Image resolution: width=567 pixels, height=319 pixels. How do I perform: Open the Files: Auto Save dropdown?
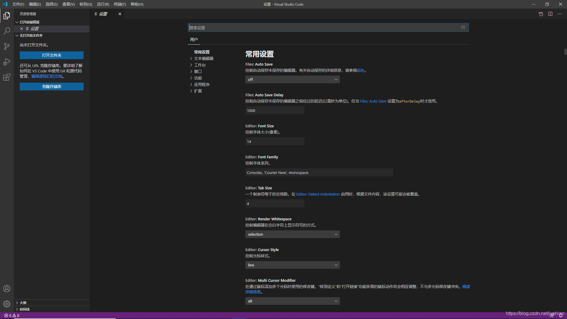[x=292, y=79]
